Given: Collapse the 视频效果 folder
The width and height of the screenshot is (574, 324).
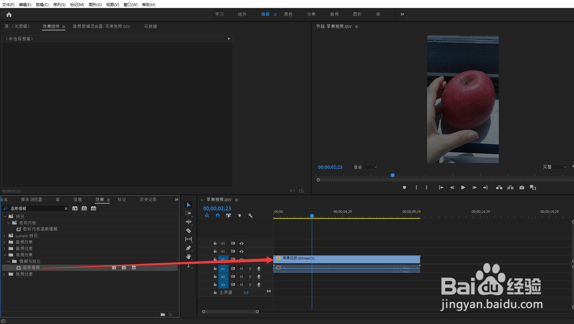Looking at the screenshot, I should [x=5, y=255].
